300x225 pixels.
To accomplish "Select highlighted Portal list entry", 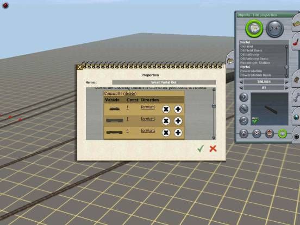I will (245, 67).
